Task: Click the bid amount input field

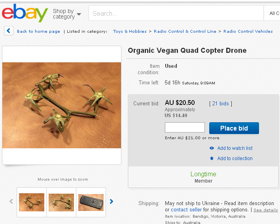Action: 185,128
